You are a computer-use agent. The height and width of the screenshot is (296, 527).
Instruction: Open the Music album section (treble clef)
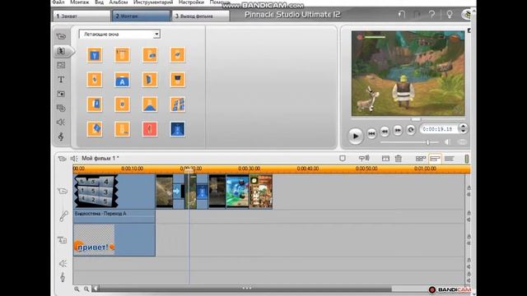[x=61, y=136]
